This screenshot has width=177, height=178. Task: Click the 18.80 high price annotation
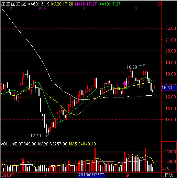click(132, 67)
